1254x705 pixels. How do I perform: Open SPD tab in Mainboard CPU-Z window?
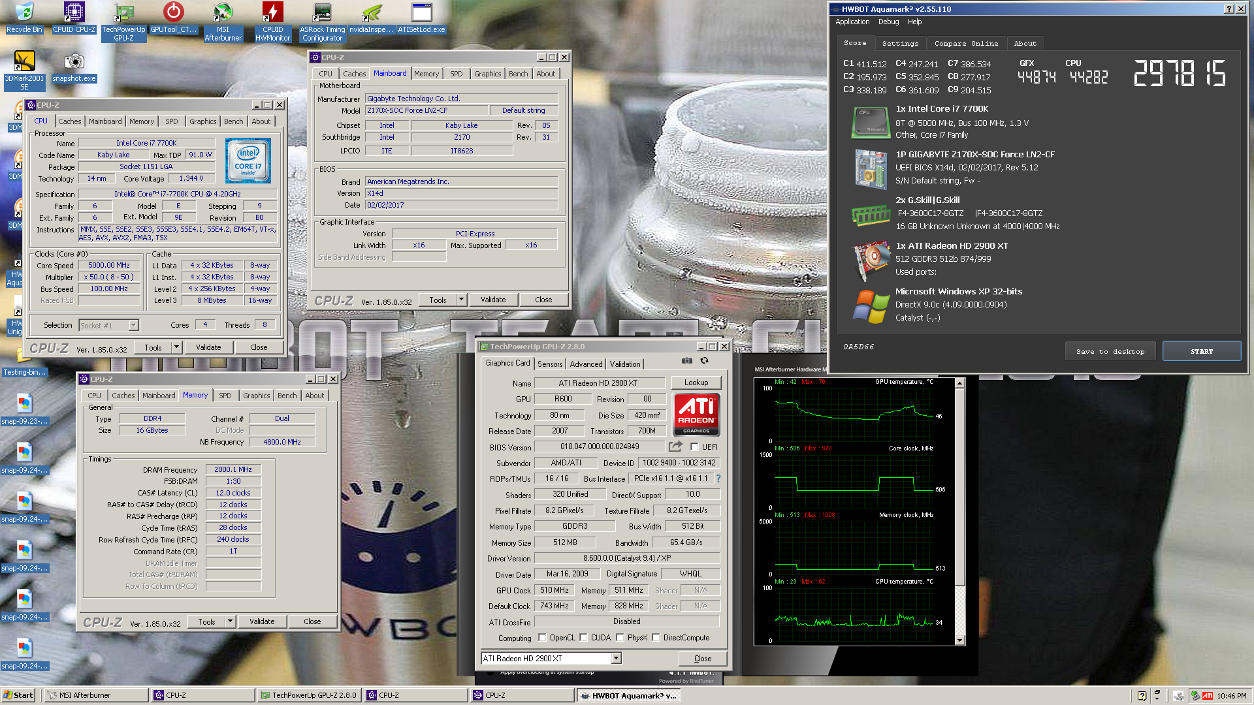[x=457, y=74]
